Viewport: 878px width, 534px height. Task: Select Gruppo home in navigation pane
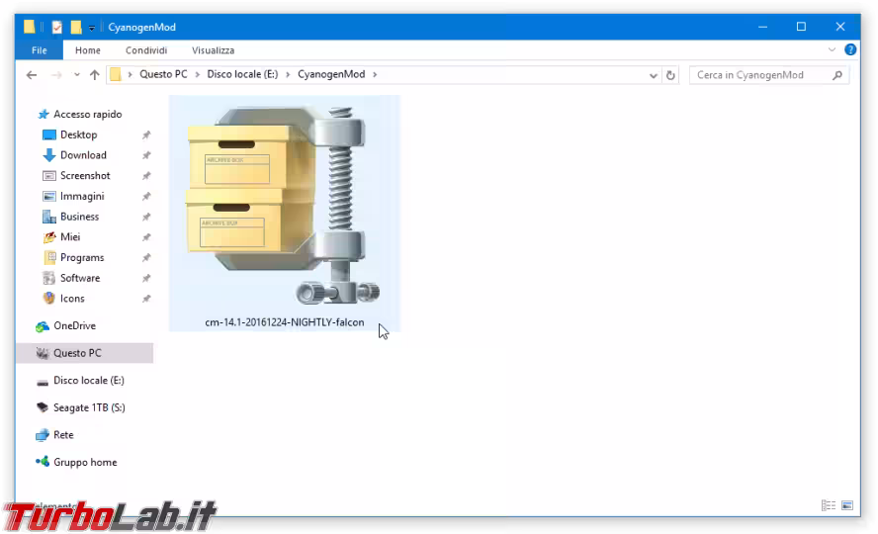85,463
